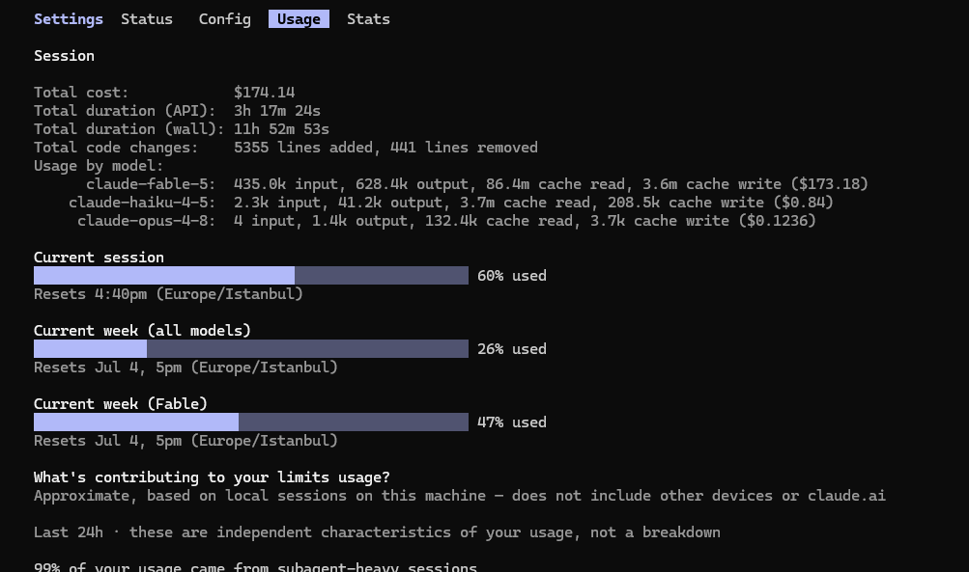Image resolution: width=969 pixels, height=572 pixels.
Task: Click the 'Total duration (API):' label
Action: click(125, 111)
